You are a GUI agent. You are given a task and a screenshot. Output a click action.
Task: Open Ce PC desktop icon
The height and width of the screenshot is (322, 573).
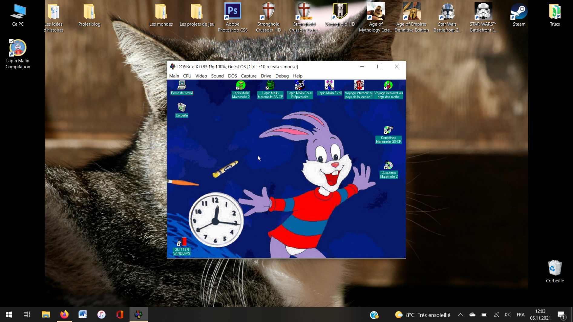click(18, 15)
